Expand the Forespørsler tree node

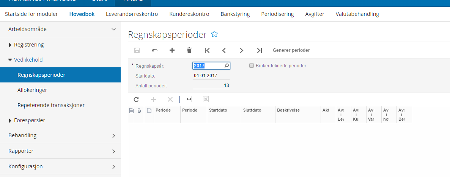10,121
